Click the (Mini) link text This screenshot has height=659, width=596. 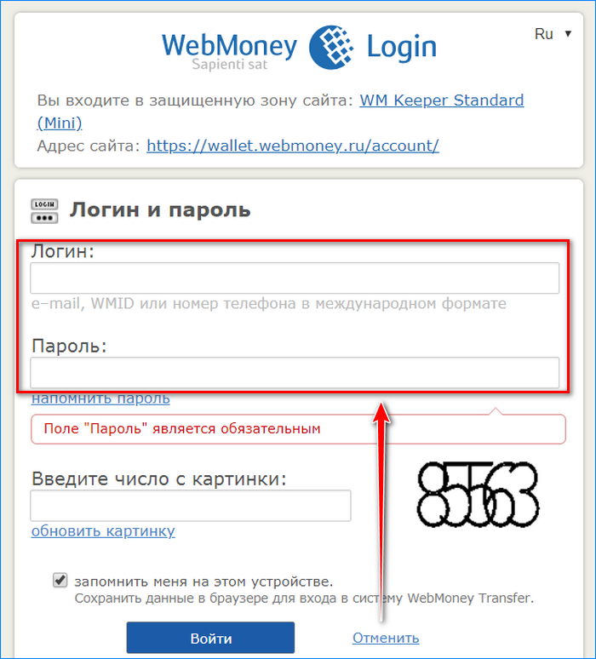[60, 123]
